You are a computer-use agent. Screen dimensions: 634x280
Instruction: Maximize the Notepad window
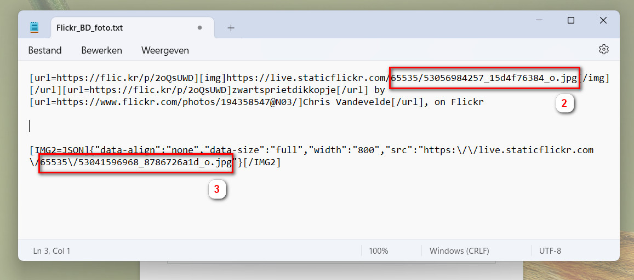[x=571, y=20]
